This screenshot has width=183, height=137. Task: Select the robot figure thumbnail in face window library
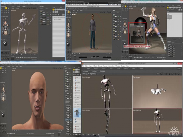(x=77, y=113)
